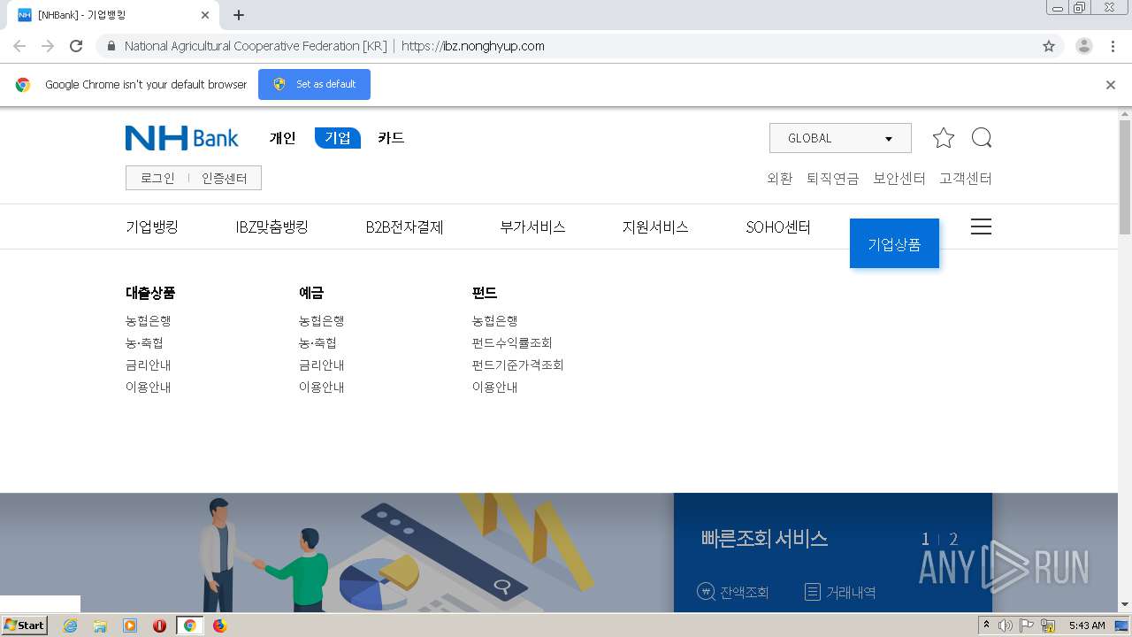This screenshot has width=1132, height=637.
Task: Open a new browser tab
Action: click(239, 15)
